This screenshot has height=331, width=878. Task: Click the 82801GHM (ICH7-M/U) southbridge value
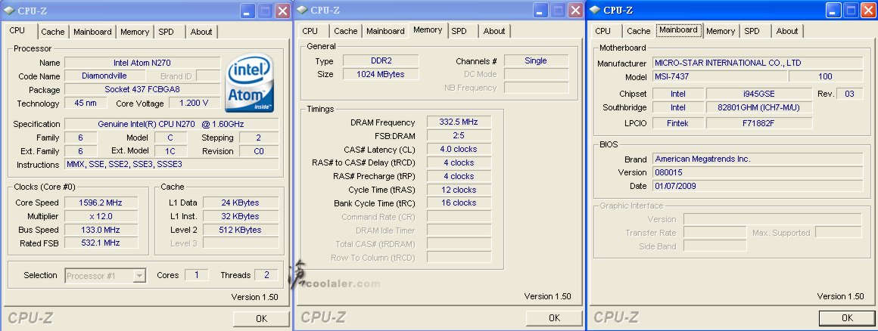click(758, 107)
